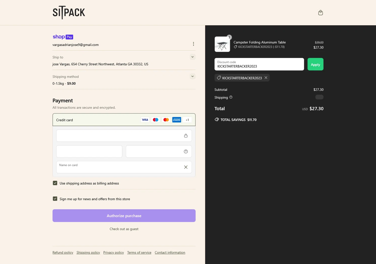The image size is (376, 264).
Task: Open the Contact information link
Action: (x=170, y=252)
